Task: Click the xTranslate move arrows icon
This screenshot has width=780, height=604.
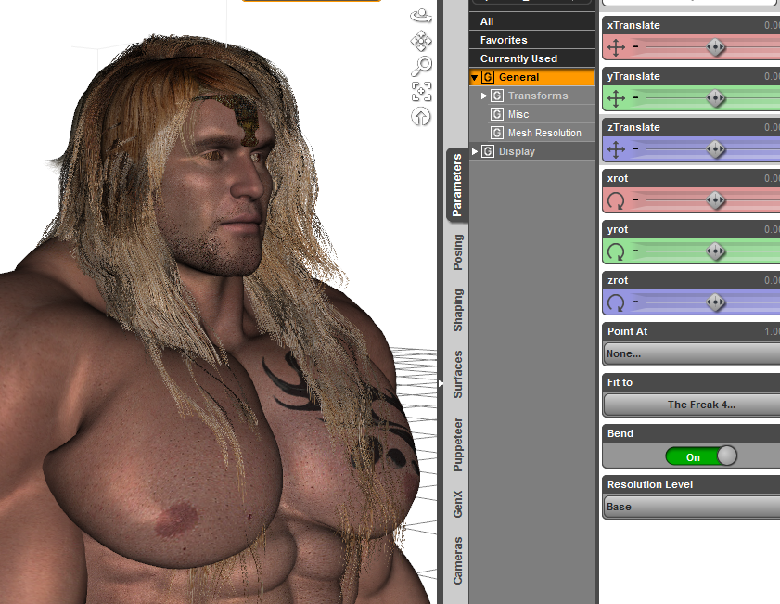Action: point(616,47)
